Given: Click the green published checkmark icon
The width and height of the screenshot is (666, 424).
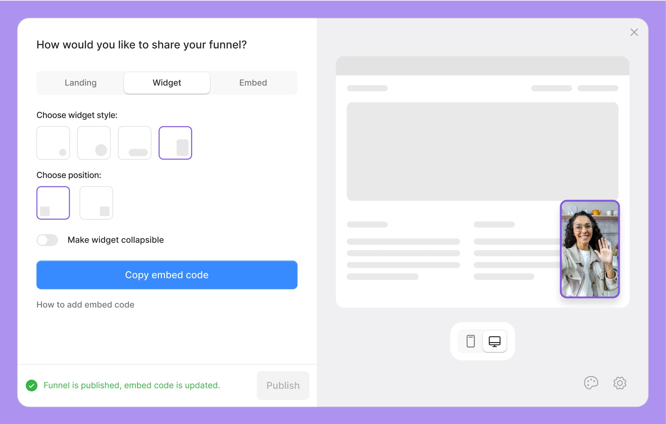Looking at the screenshot, I should pyautogui.click(x=32, y=385).
